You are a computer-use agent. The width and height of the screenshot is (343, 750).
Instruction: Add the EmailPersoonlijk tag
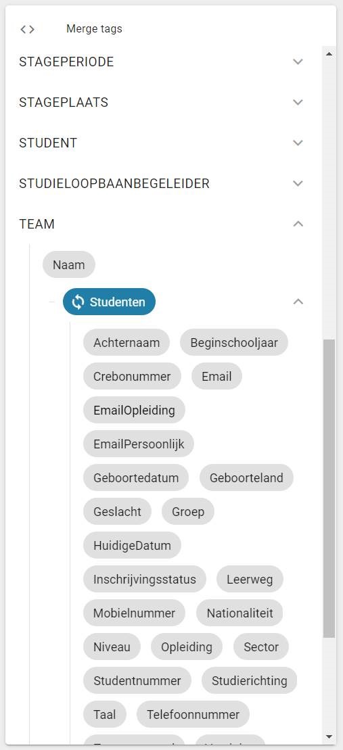(x=139, y=444)
